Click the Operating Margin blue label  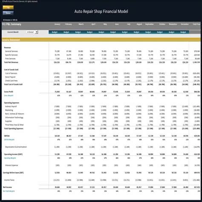(10, 158)
